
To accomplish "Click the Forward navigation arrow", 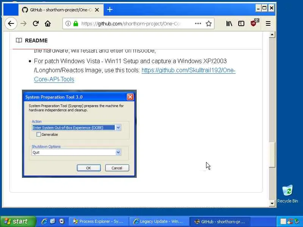I will (23, 23).
